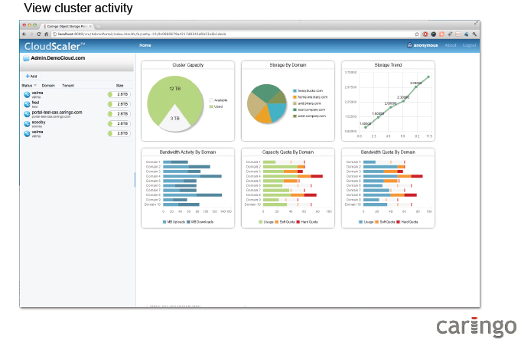This screenshot has height=343, width=521.
Task: Close the Caringo Object Storage Portal tab
Action: coord(90,26)
